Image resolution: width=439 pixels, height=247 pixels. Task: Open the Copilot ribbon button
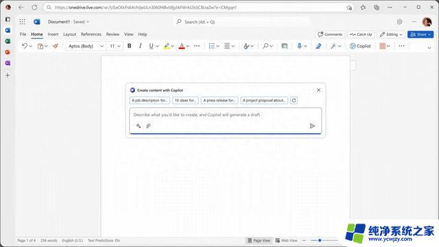360,46
